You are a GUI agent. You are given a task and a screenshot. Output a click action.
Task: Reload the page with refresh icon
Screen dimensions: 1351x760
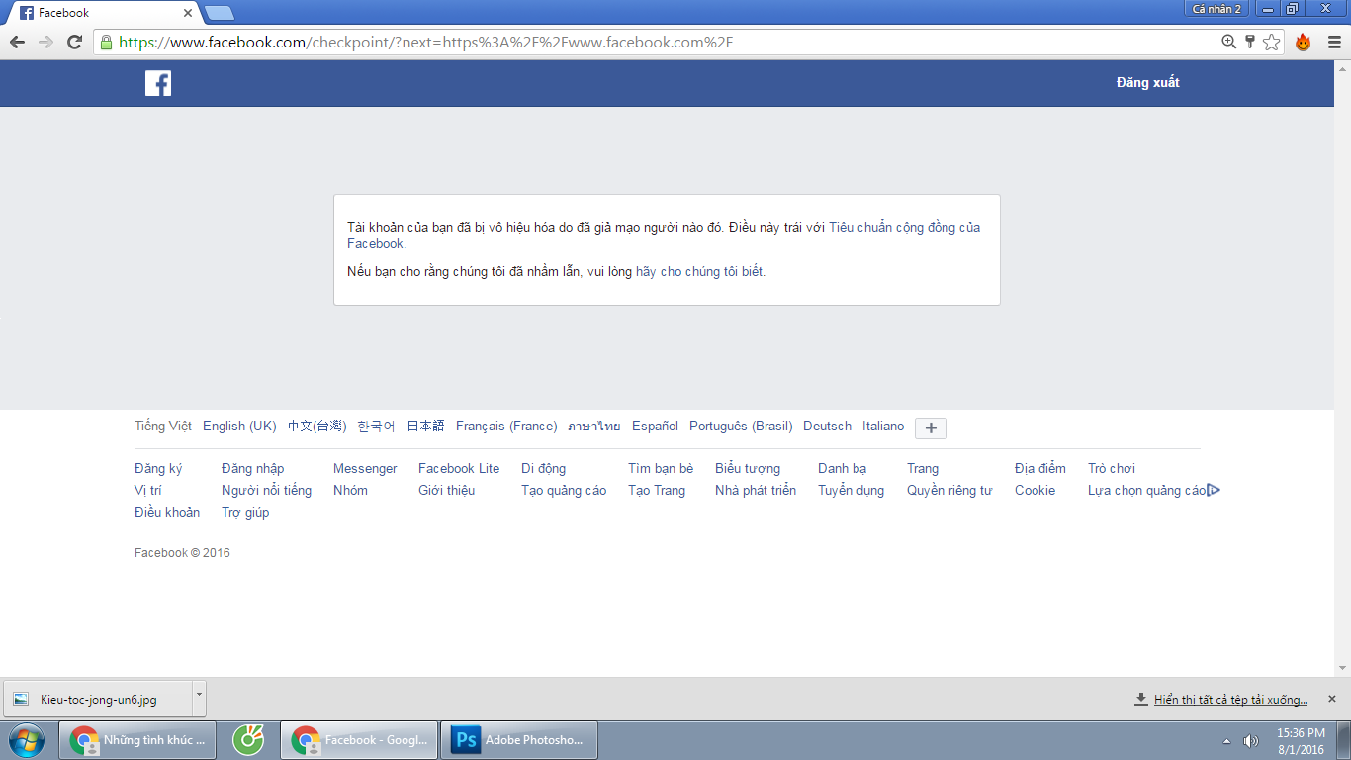pos(74,42)
